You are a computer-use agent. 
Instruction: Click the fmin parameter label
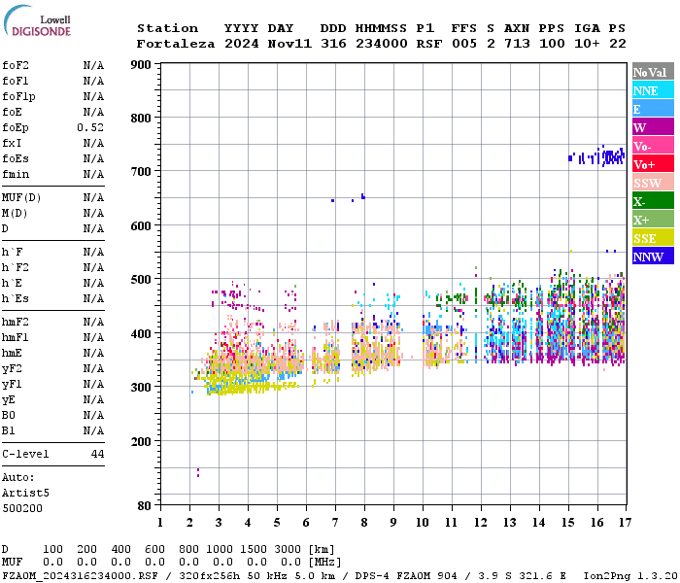point(16,174)
